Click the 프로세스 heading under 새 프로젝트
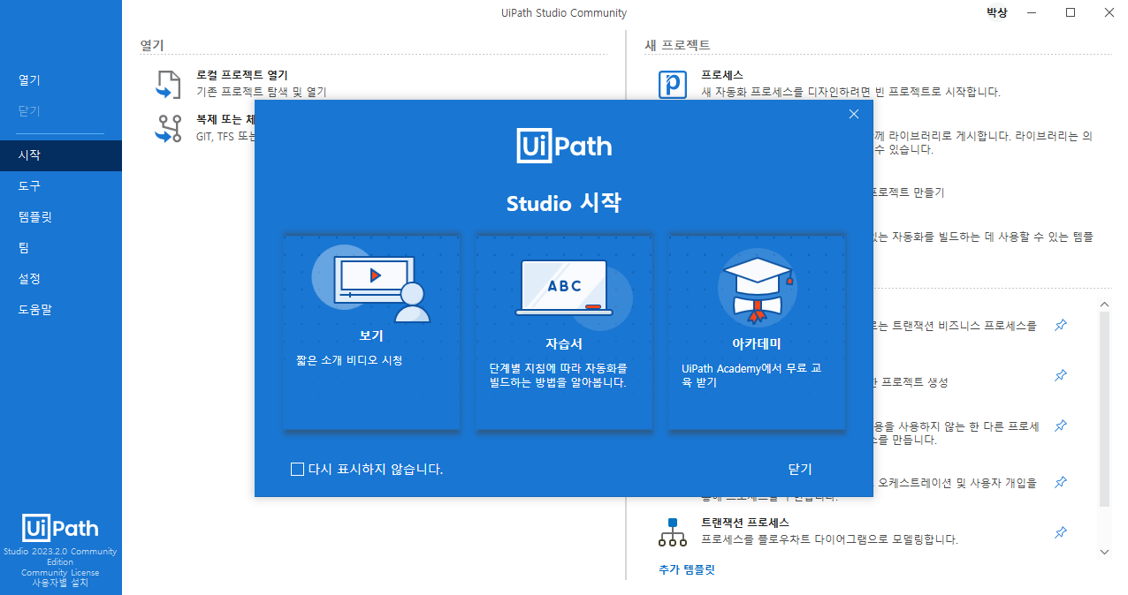Screen dimensions: 1128x595 click(x=722, y=76)
